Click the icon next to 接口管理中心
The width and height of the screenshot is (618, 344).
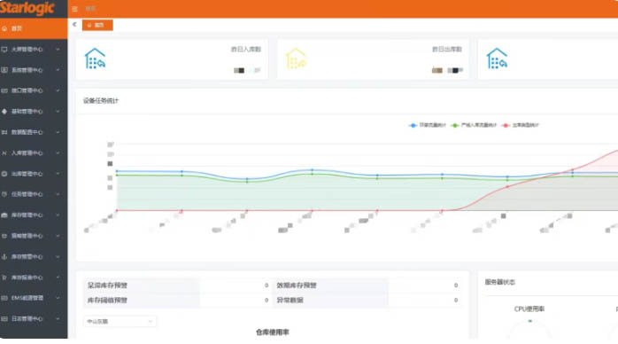click(4, 90)
